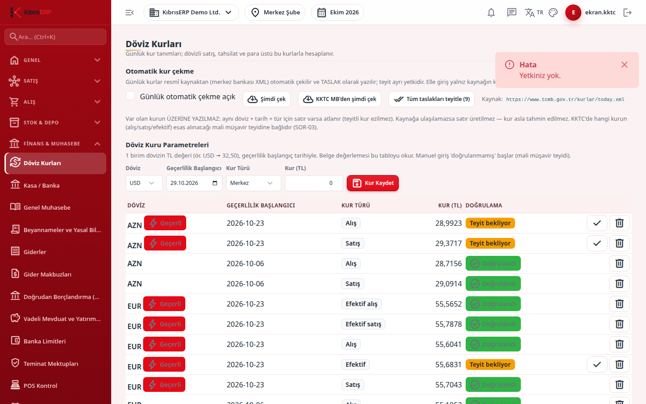Delete the EUR Satış 55,7043 rate
This screenshot has width=646, height=404.
(620, 385)
